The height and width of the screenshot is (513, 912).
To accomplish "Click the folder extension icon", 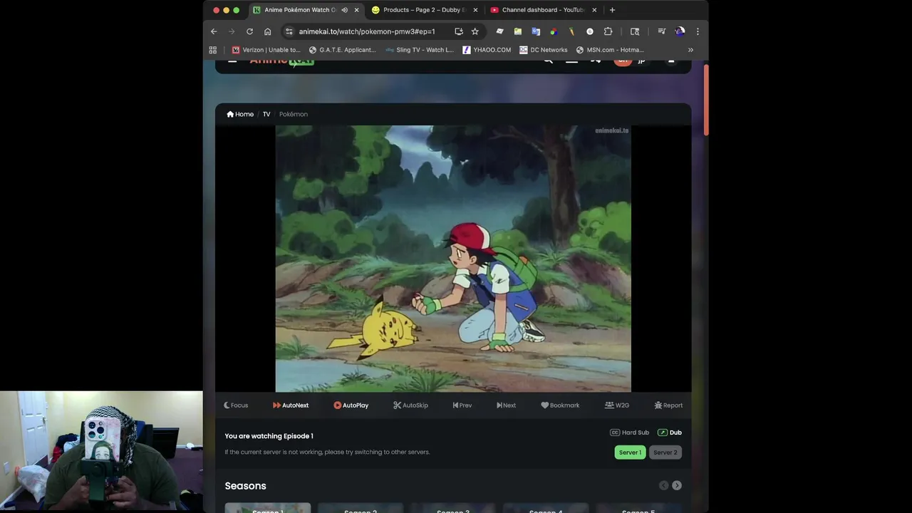I will 518,31.
